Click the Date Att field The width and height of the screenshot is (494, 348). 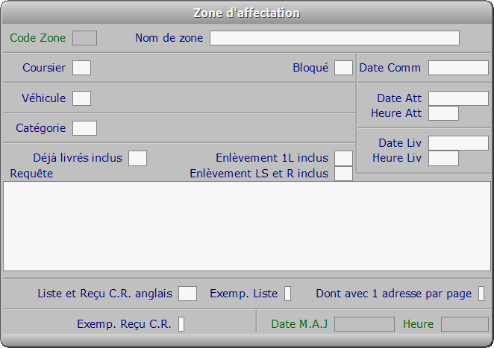point(458,98)
